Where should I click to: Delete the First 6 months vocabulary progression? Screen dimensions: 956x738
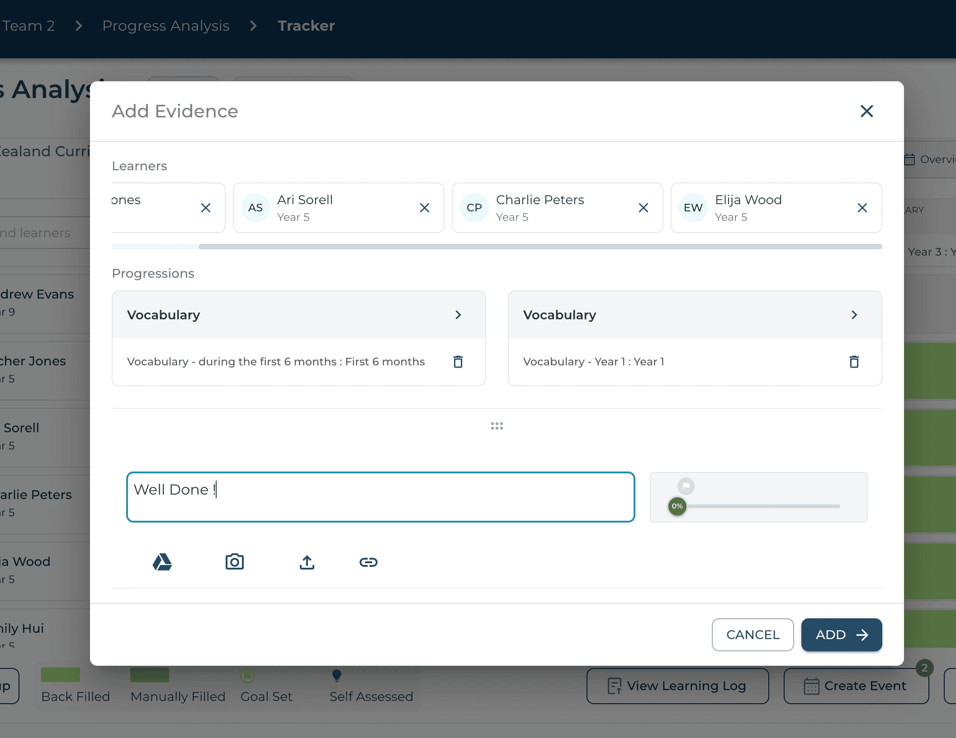tap(458, 362)
